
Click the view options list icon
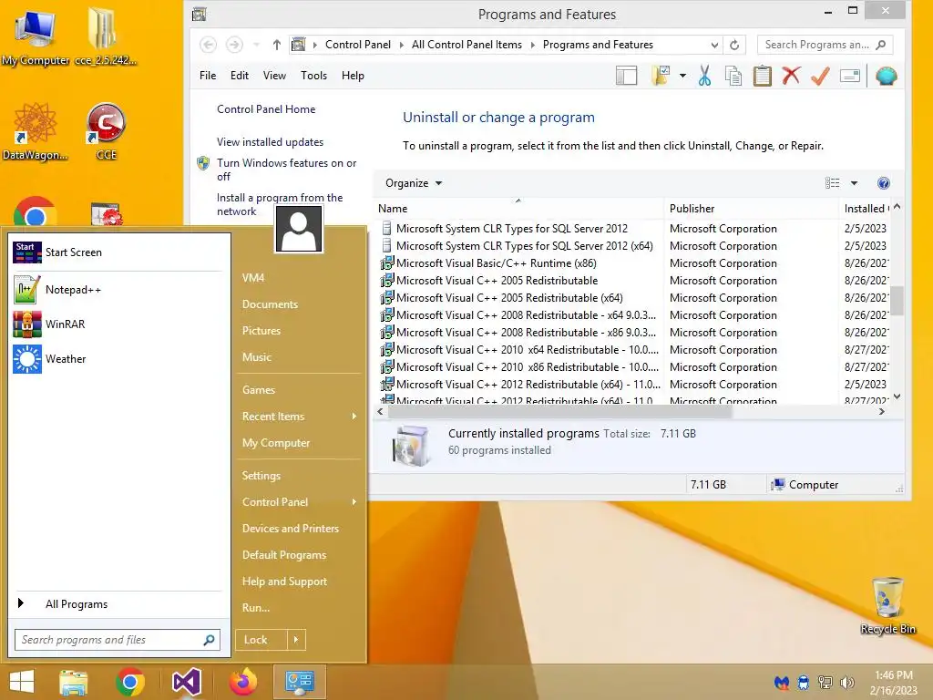pyautogui.click(x=833, y=183)
